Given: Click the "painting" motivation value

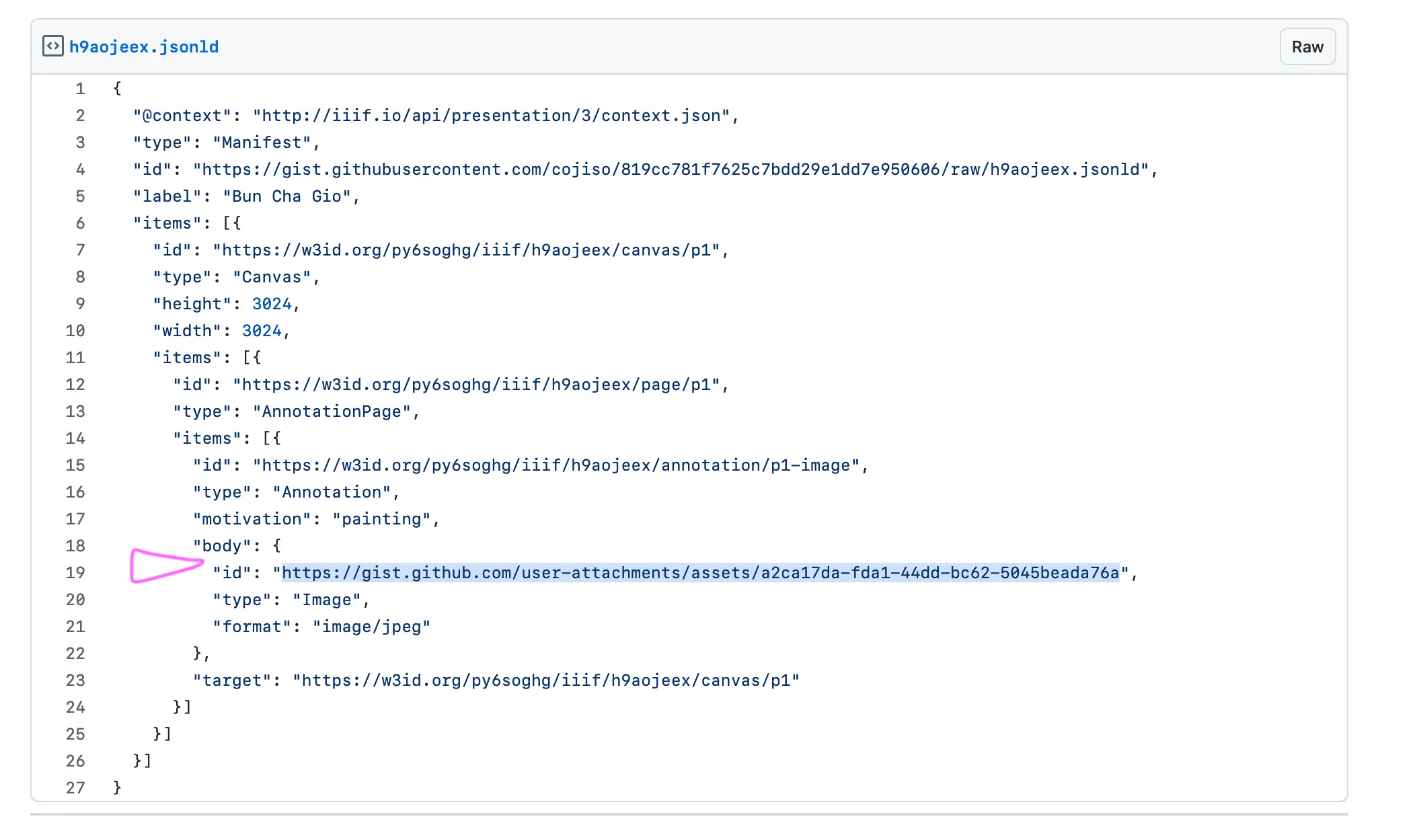Looking at the screenshot, I should (x=381, y=519).
